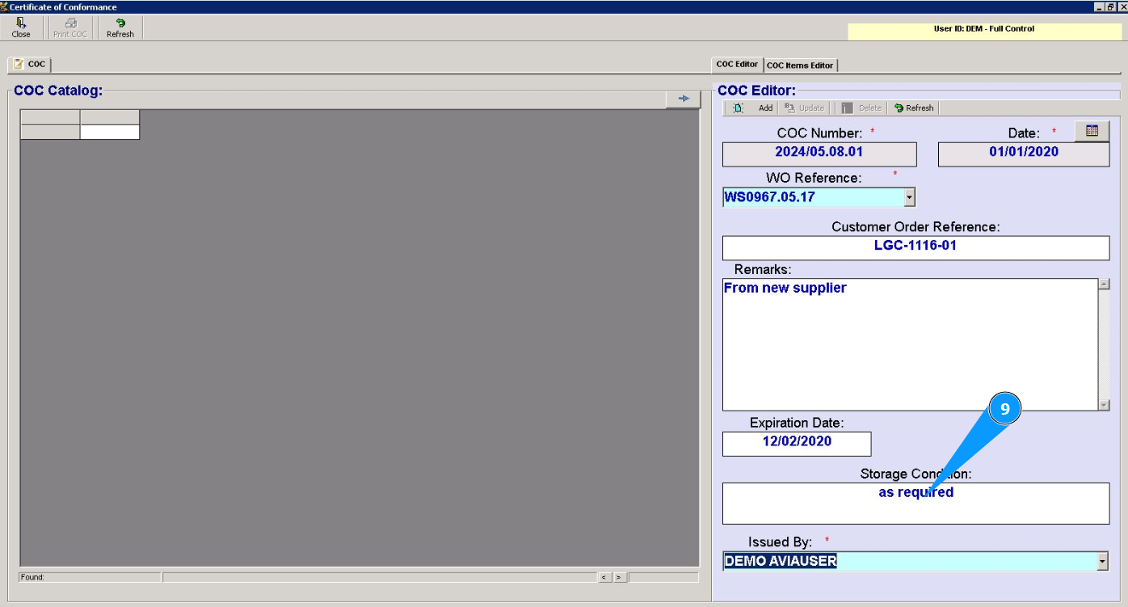Open the COC Items Editor tab
The width and height of the screenshot is (1128, 607).
(x=800, y=65)
